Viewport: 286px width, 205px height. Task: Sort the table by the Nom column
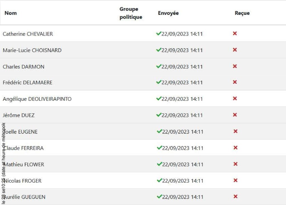coord(11,13)
